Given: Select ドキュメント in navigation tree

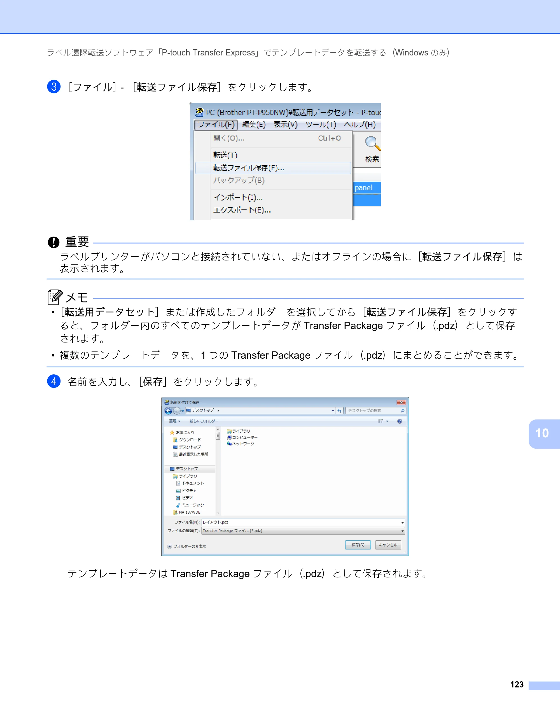Looking at the screenshot, I should pyautogui.click(x=190, y=483).
